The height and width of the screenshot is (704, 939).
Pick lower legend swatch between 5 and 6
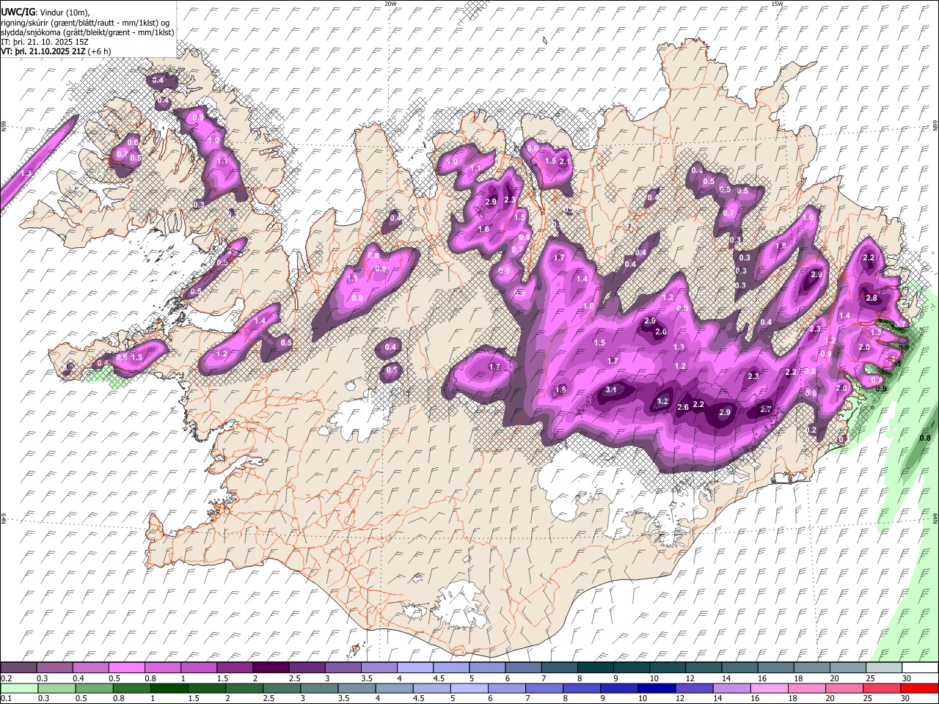[468, 689]
